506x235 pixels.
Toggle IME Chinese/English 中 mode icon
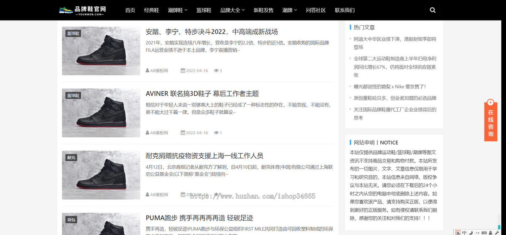click(464, 232)
